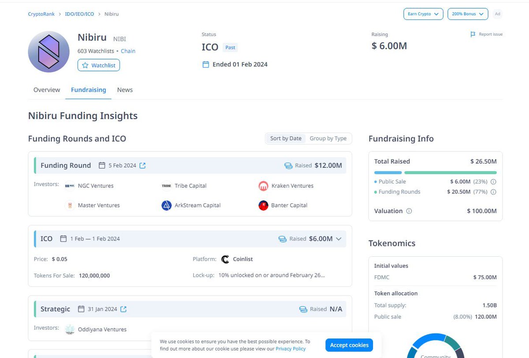
Task: Open the 200% Bonus dropdown
Action: (468, 14)
